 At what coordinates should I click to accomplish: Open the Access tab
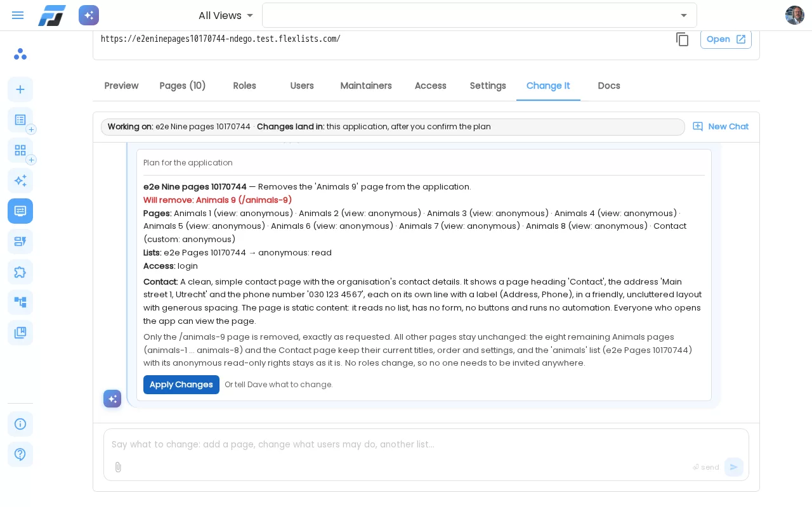coord(431,86)
